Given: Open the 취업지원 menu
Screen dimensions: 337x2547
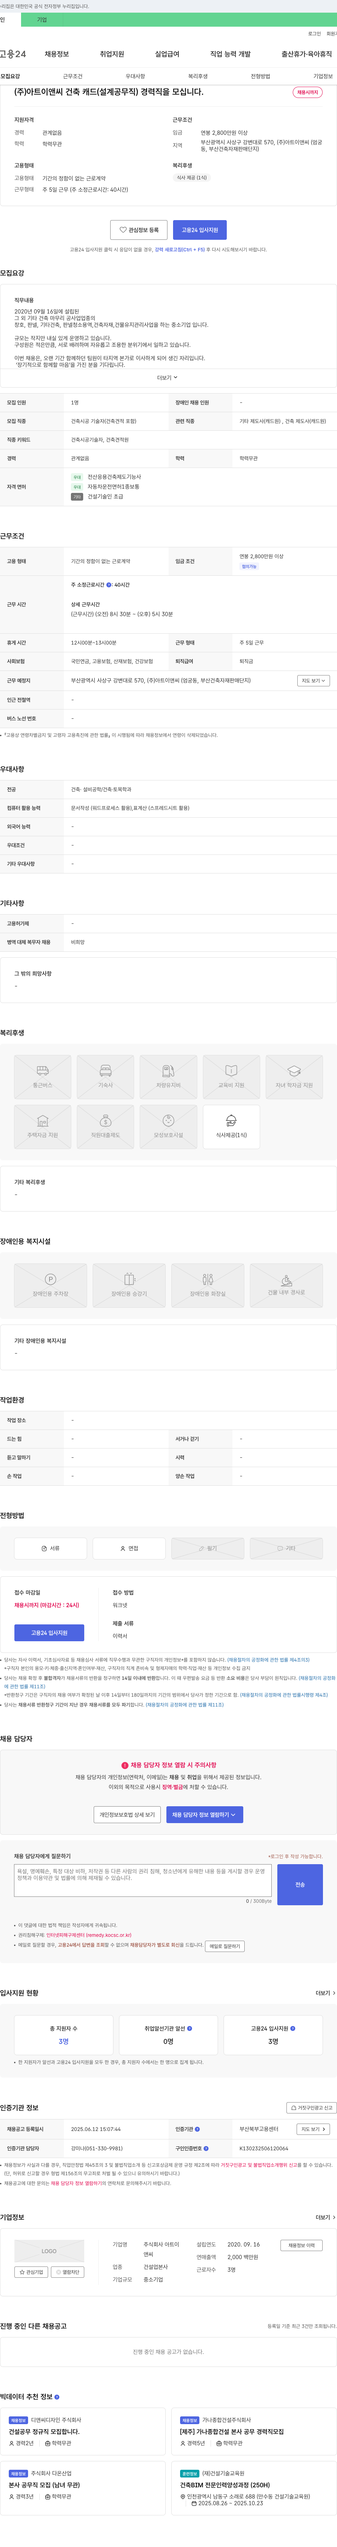Looking at the screenshot, I should (112, 54).
